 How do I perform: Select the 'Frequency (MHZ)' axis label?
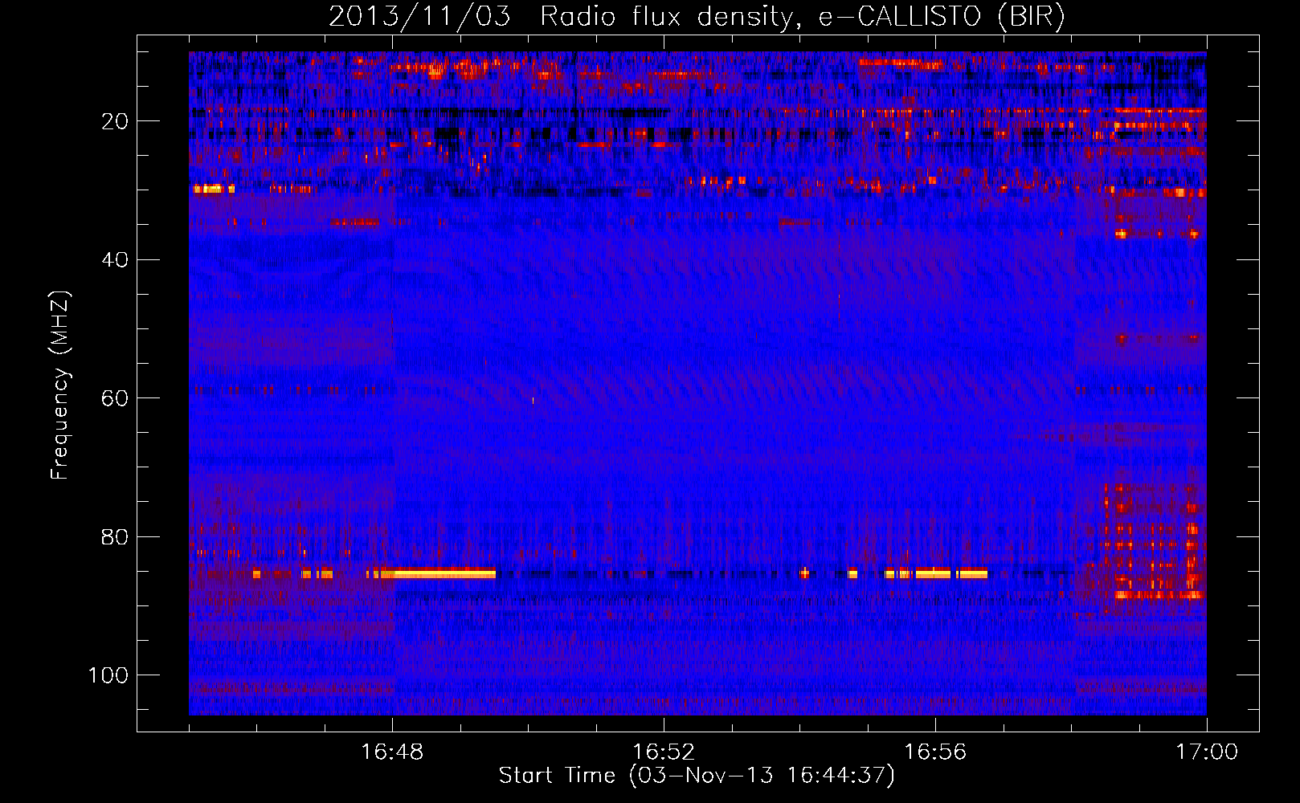[60, 385]
